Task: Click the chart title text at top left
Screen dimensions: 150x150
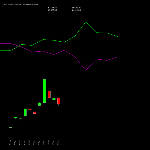Action: coord(21,4)
